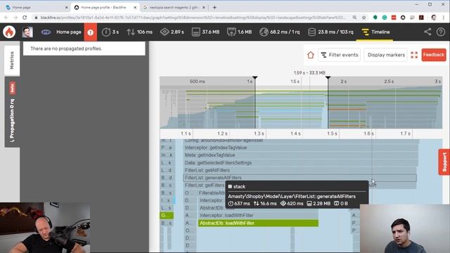Open a new browser tab

pos(214,8)
